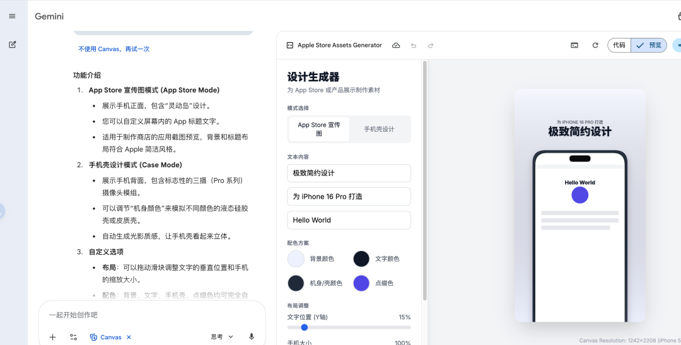Open the hamburger main menu
The height and width of the screenshot is (345, 681).
point(12,16)
